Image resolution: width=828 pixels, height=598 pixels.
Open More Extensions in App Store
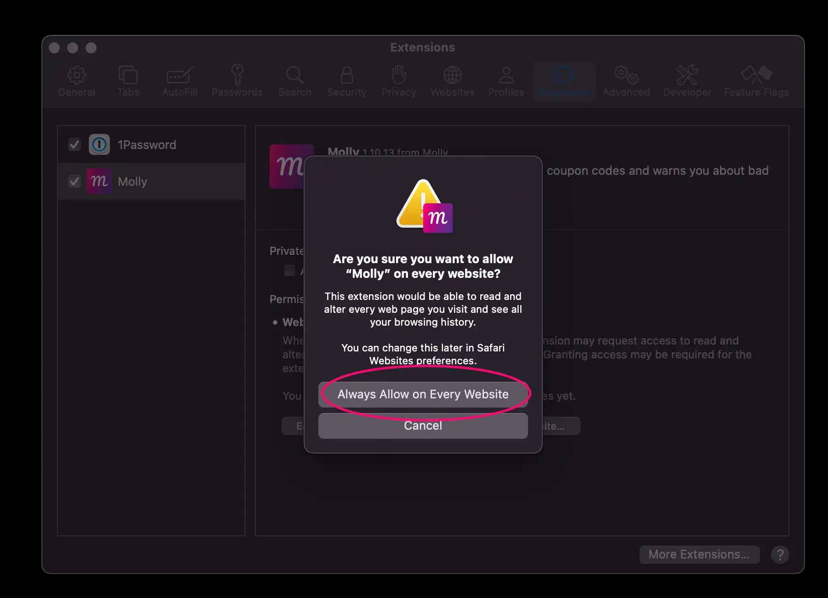(699, 554)
